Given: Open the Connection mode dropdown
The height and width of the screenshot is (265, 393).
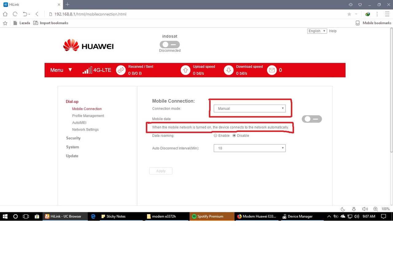Looking at the screenshot, I should tap(250, 108).
